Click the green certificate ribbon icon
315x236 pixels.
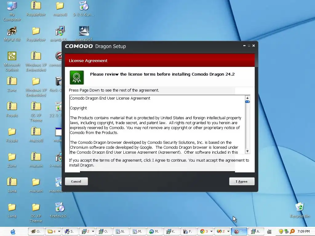[x=77, y=77]
